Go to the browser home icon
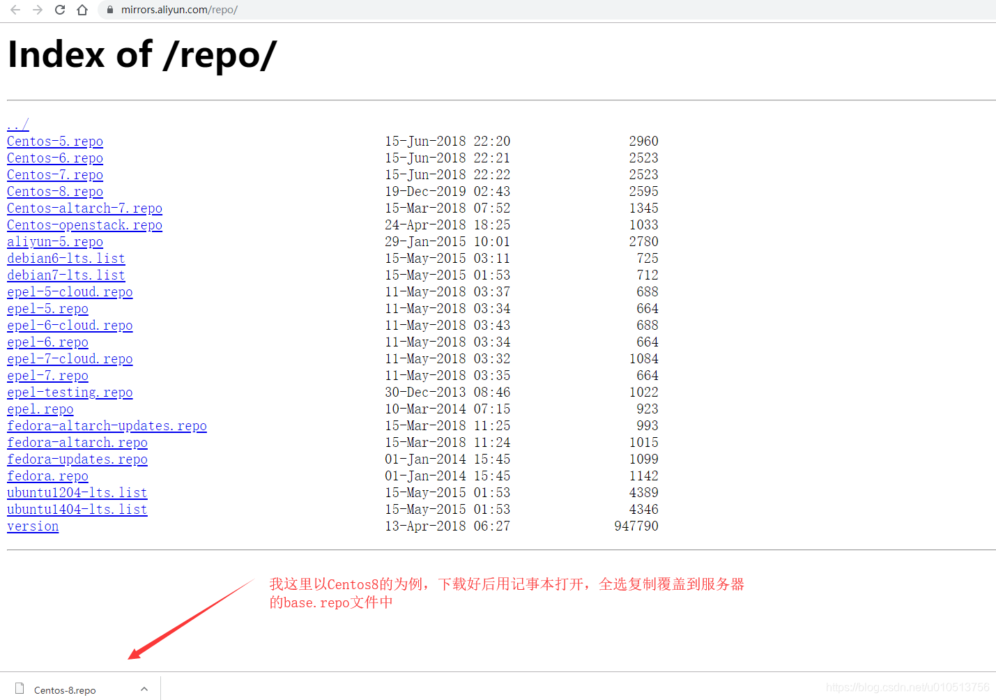 (82, 10)
